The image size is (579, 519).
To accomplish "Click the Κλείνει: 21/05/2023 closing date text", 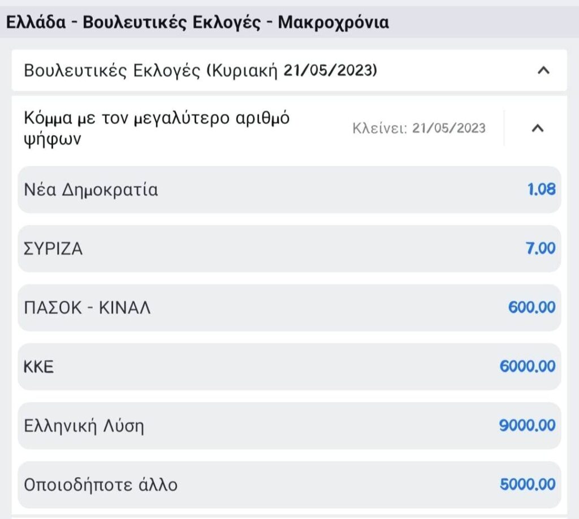I will [x=418, y=128].
